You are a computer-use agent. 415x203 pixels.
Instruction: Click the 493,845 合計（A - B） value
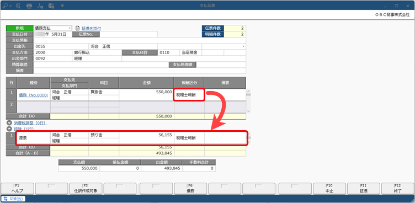click(146, 153)
